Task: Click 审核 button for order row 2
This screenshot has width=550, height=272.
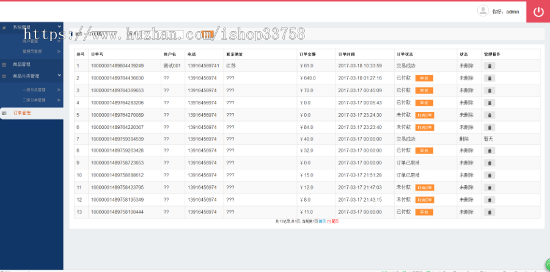Action: tap(424, 78)
